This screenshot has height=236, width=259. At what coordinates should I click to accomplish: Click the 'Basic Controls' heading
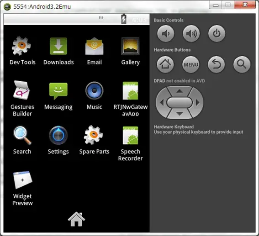pos(169,20)
